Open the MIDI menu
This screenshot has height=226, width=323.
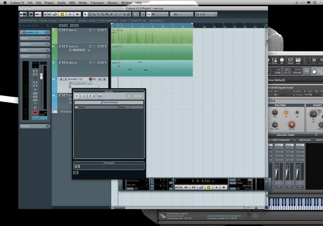click(x=72, y=3)
